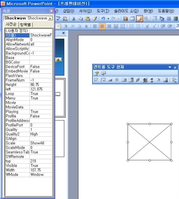Screen dimensions: 179x199
Task: Align text left
Action: 95,26
